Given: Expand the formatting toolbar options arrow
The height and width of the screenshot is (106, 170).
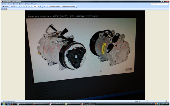Looking at the screenshot, I should [76, 7].
